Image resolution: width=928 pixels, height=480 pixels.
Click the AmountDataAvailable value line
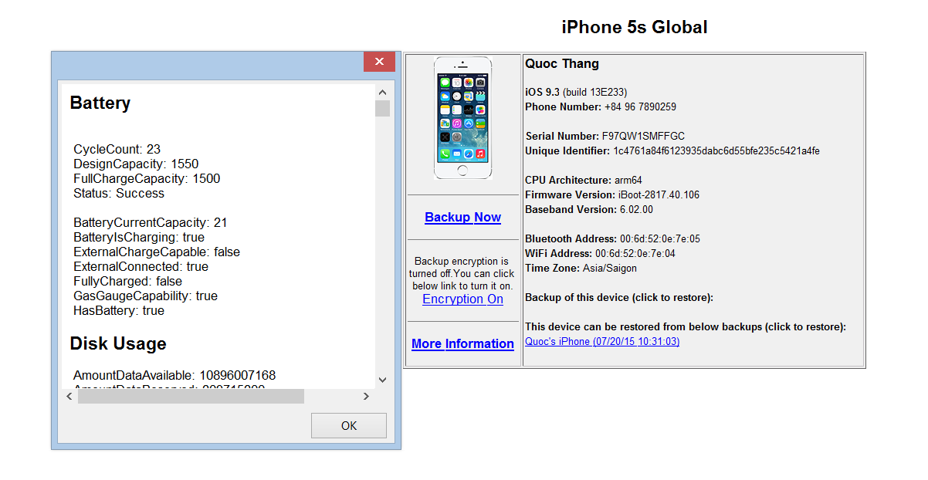174,375
